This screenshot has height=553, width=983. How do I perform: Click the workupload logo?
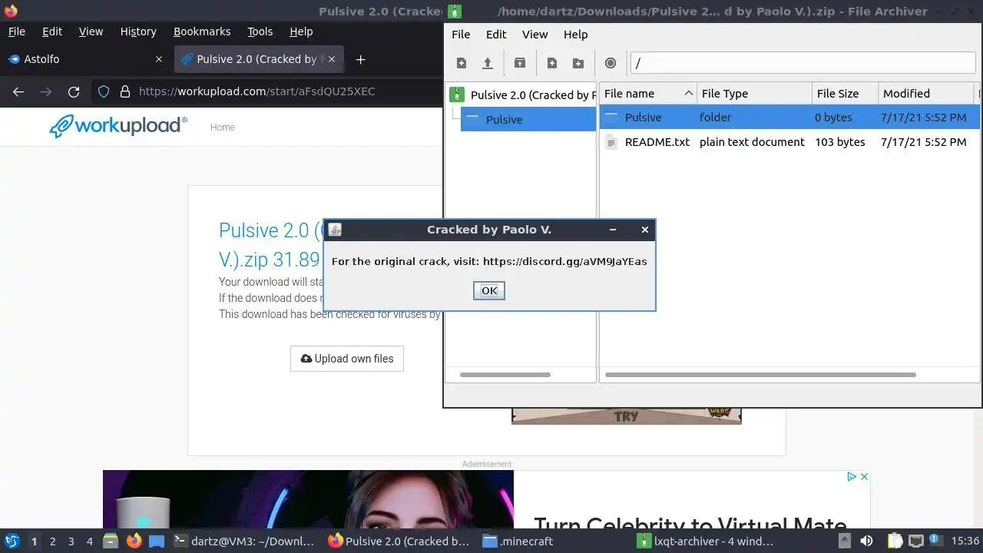[x=118, y=126]
